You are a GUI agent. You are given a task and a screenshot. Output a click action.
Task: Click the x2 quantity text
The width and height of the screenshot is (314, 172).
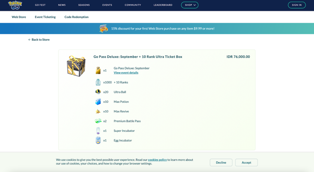[105, 121]
